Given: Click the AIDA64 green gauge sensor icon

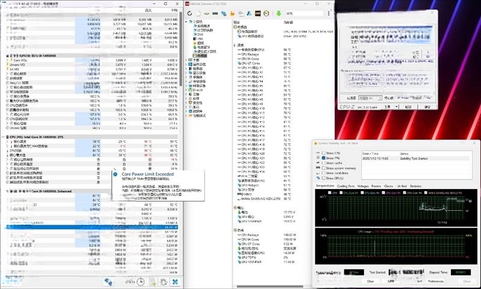Looking at the screenshot, I should 266,13.
